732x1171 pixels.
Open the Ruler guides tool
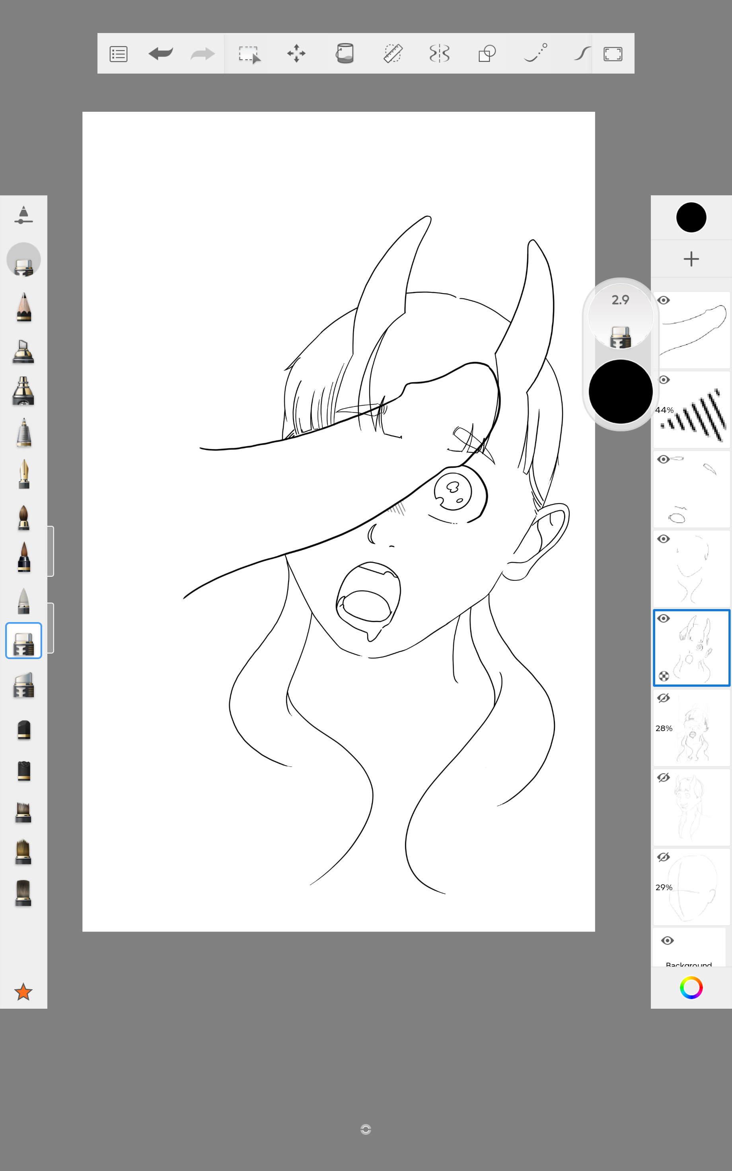point(393,53)
